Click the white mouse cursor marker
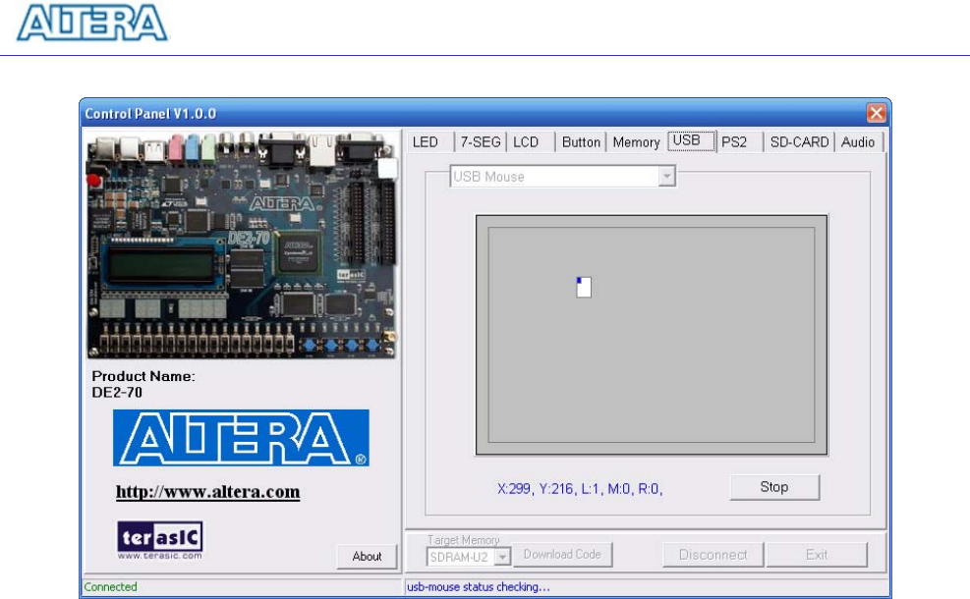The width and height of the screenshot is (970, 599). pos(584,288)
